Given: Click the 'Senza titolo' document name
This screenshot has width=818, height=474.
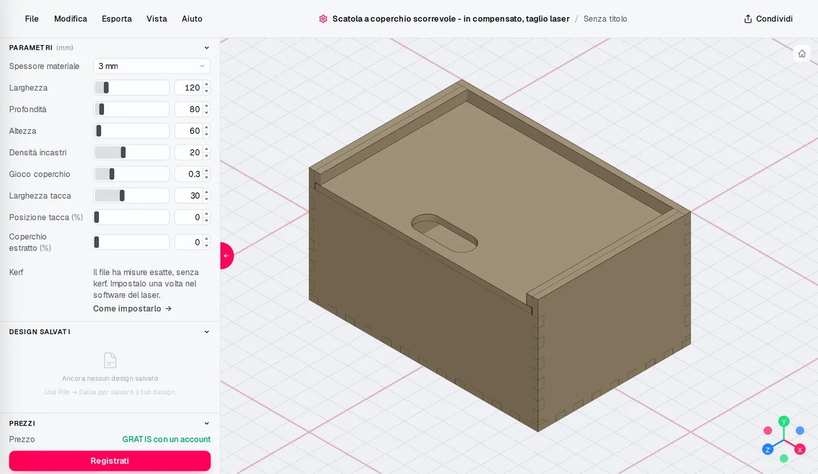Looking at the screenshot, I should tap(605, 19).
